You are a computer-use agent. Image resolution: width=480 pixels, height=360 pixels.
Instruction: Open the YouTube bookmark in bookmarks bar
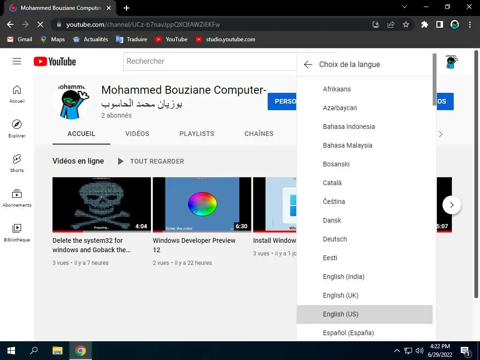(171, 39)
